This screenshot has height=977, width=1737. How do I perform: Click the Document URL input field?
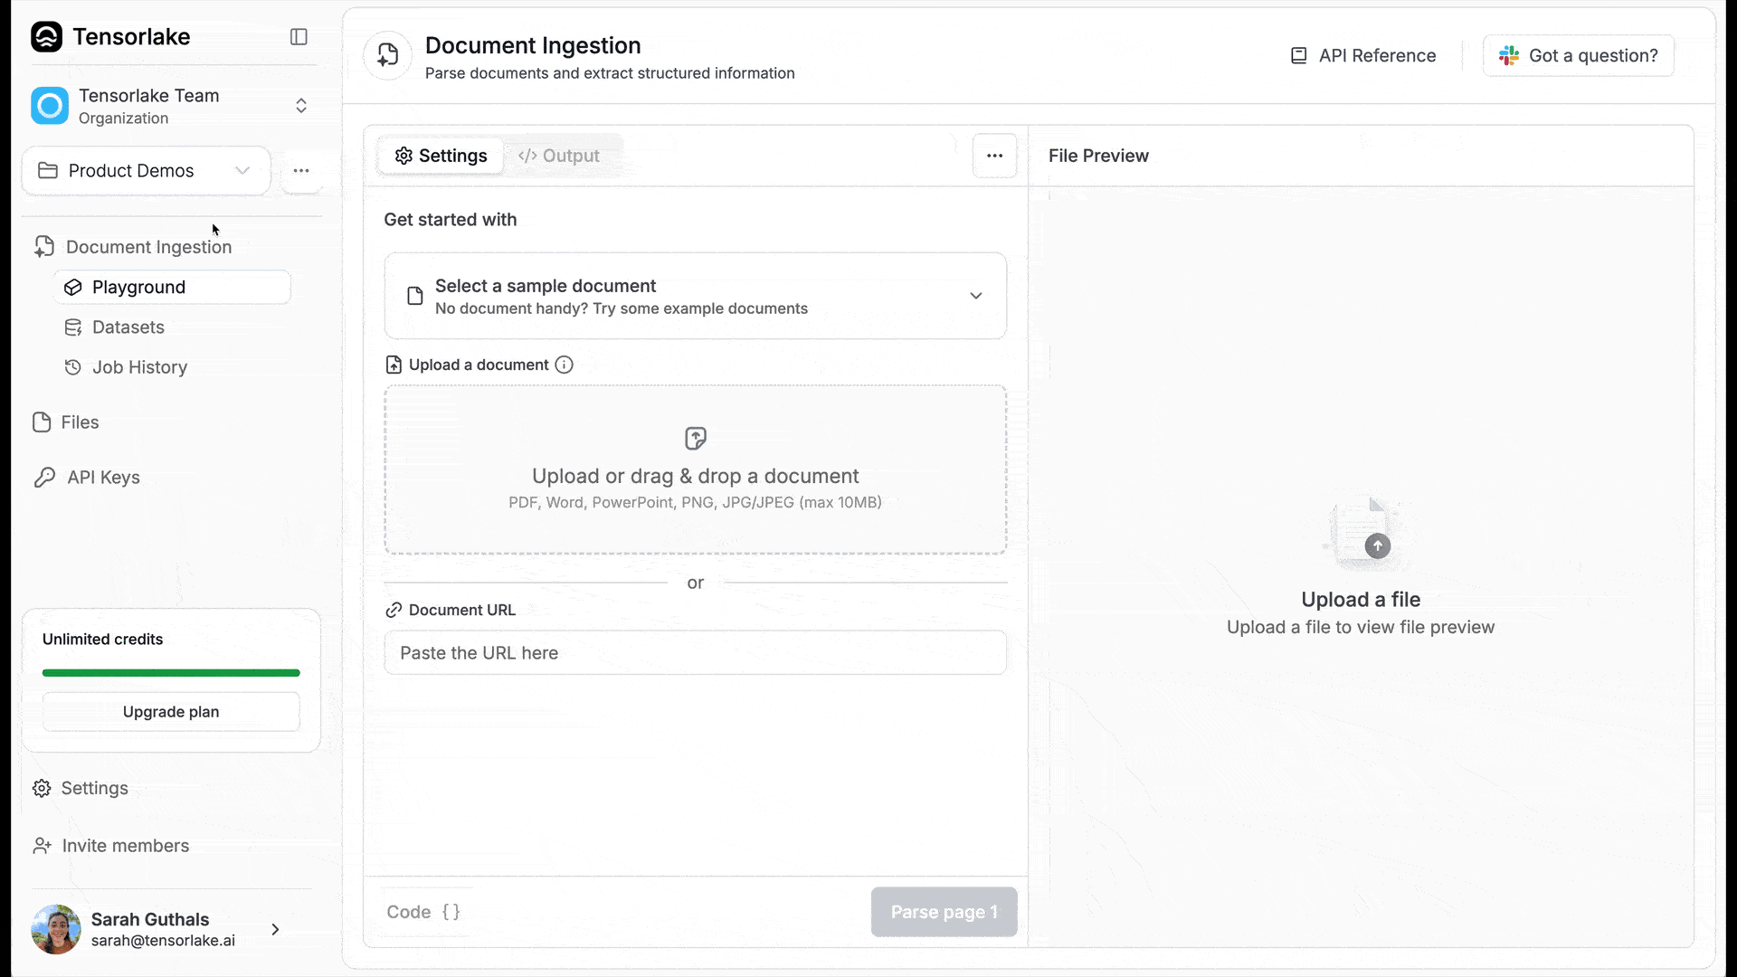[x=695, y=653]
